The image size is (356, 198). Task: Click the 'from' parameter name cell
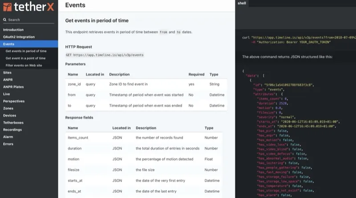[x=72, y=95]
